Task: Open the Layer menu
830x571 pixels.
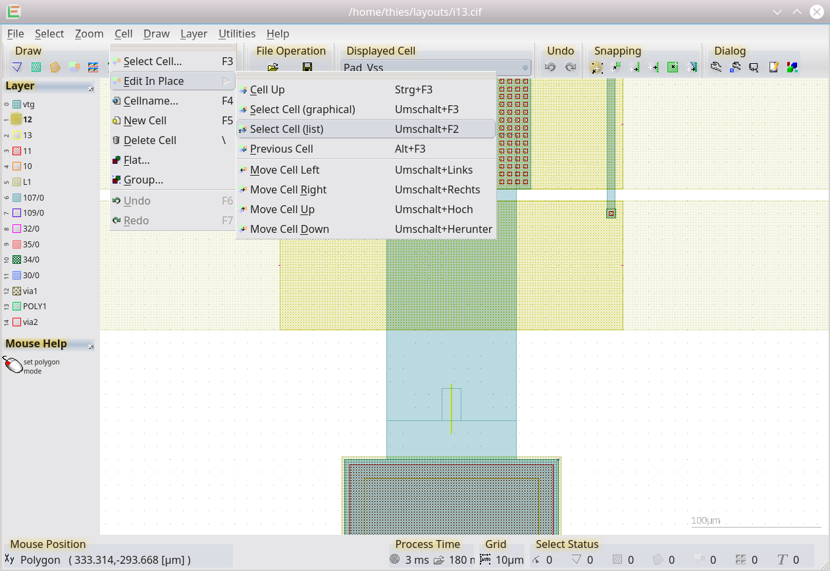Action: (194, 34)
